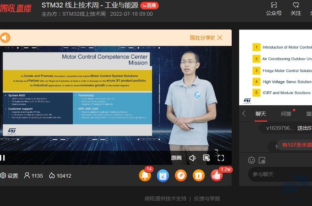Switch to the 问答 tab
Screen dimensions: 312x206
pyautogui.click(x=286, y=114)
